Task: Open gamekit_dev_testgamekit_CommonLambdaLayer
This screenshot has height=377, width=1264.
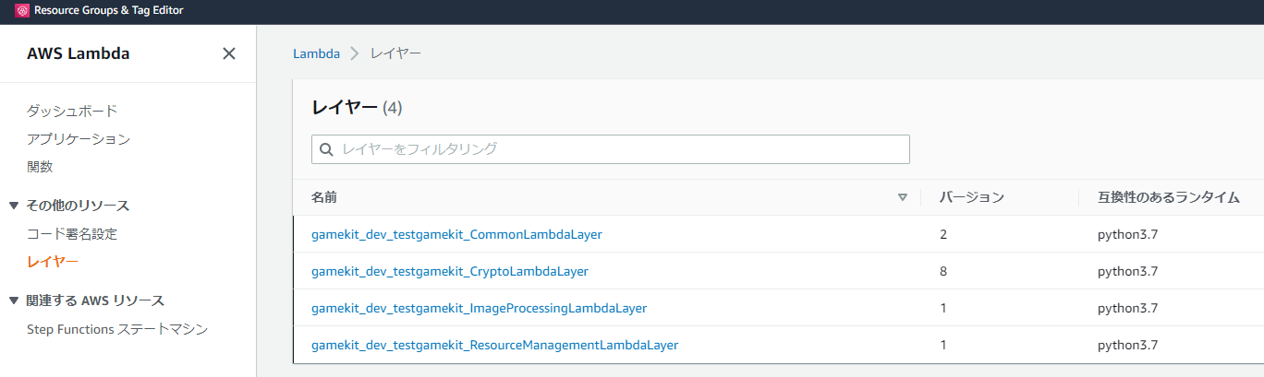Action: point(456,234)
